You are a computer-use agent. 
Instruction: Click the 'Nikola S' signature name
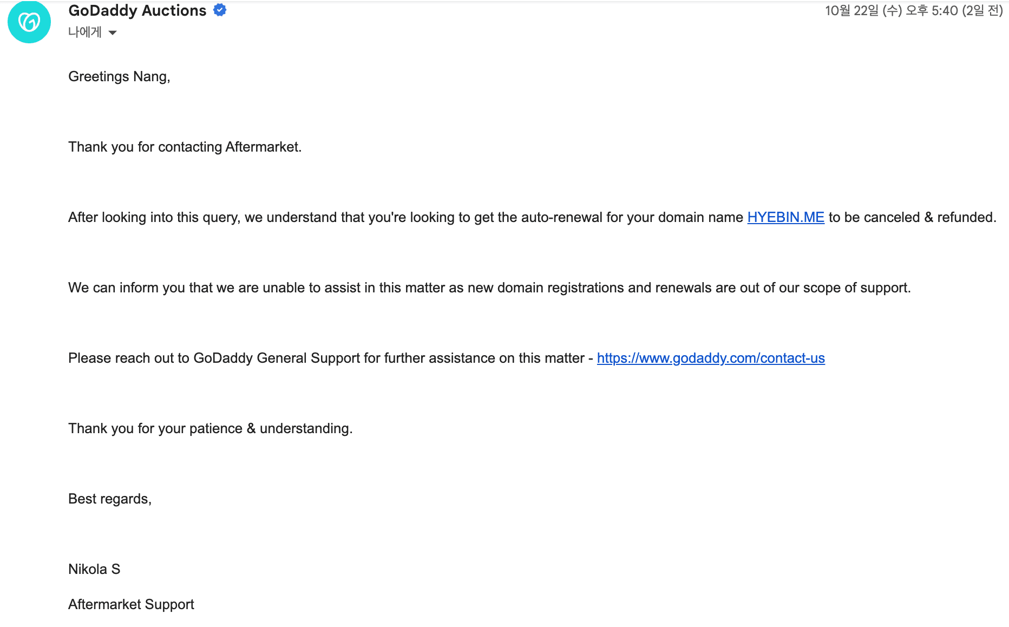94,570
